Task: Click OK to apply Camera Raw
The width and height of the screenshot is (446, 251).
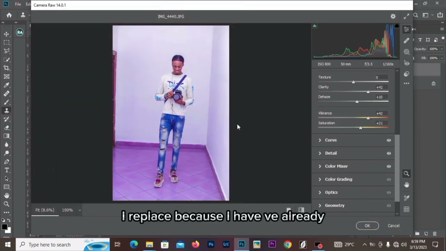Action: tap(367, 226)
